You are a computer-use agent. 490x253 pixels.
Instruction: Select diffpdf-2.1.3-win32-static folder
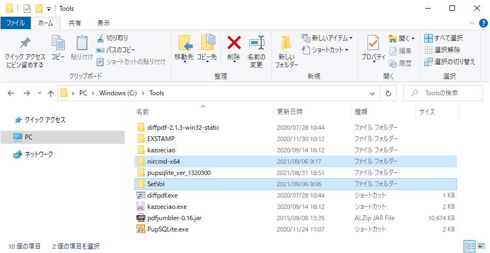(x=296, y=128)
